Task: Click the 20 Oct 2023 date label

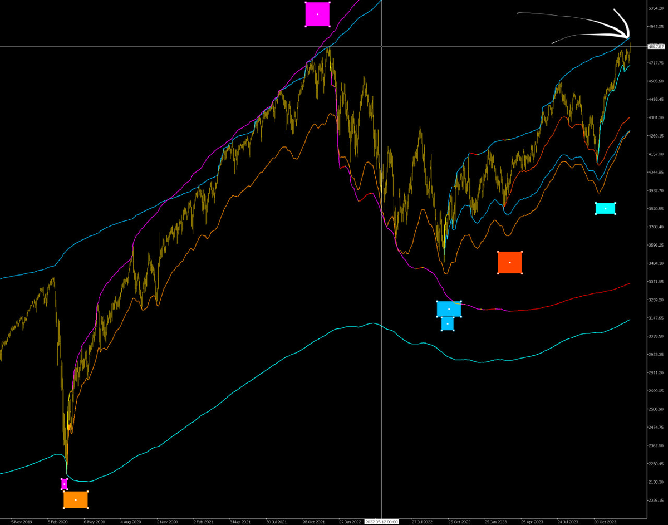Action: tap(605, 522)
